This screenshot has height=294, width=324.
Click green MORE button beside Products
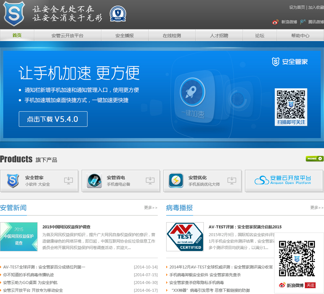[x=315, y=158]
